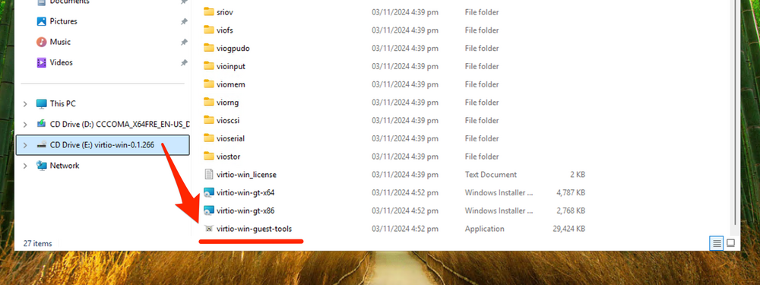Click the viofs folder name
This screenshot has width=760, height=285.
pos(225,30)
